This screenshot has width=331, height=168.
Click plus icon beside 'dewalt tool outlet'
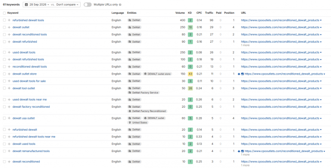9,88
